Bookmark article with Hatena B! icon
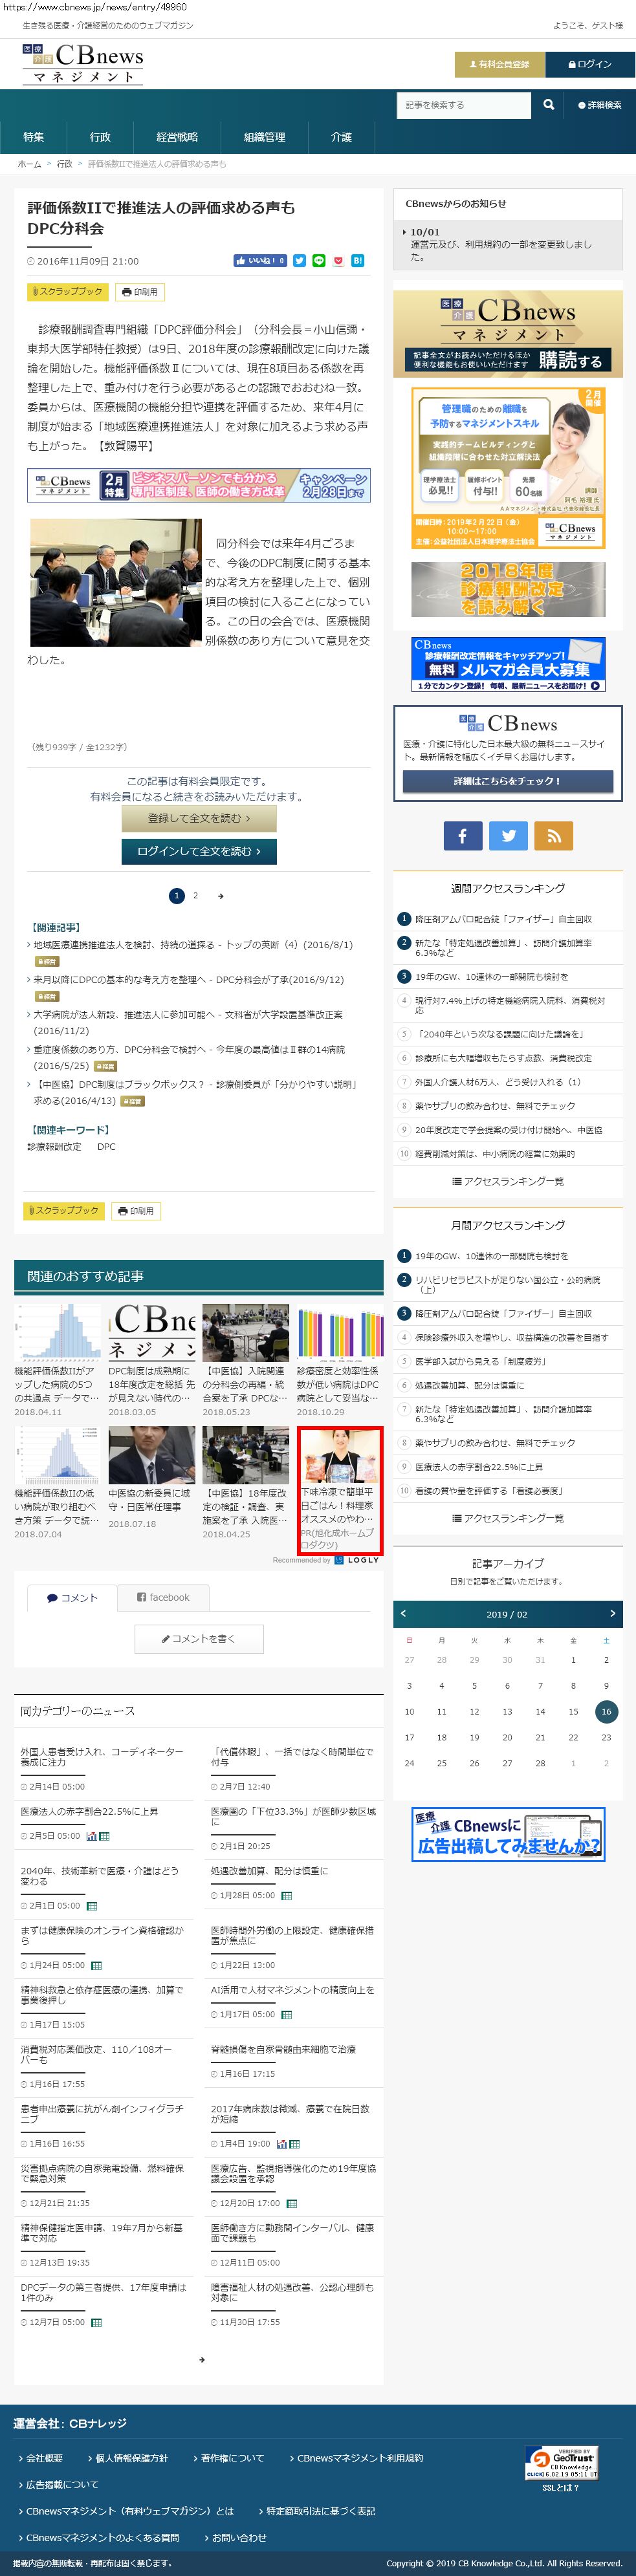The height and width of the screenshot is (2576, 636). coord(357,261)
